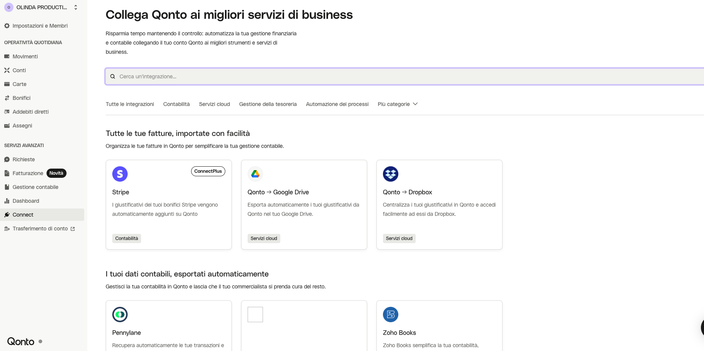Click the OLINDA organization avatar
The height and width of the screenshot is (351, 704).
click(x=9, y=7)
